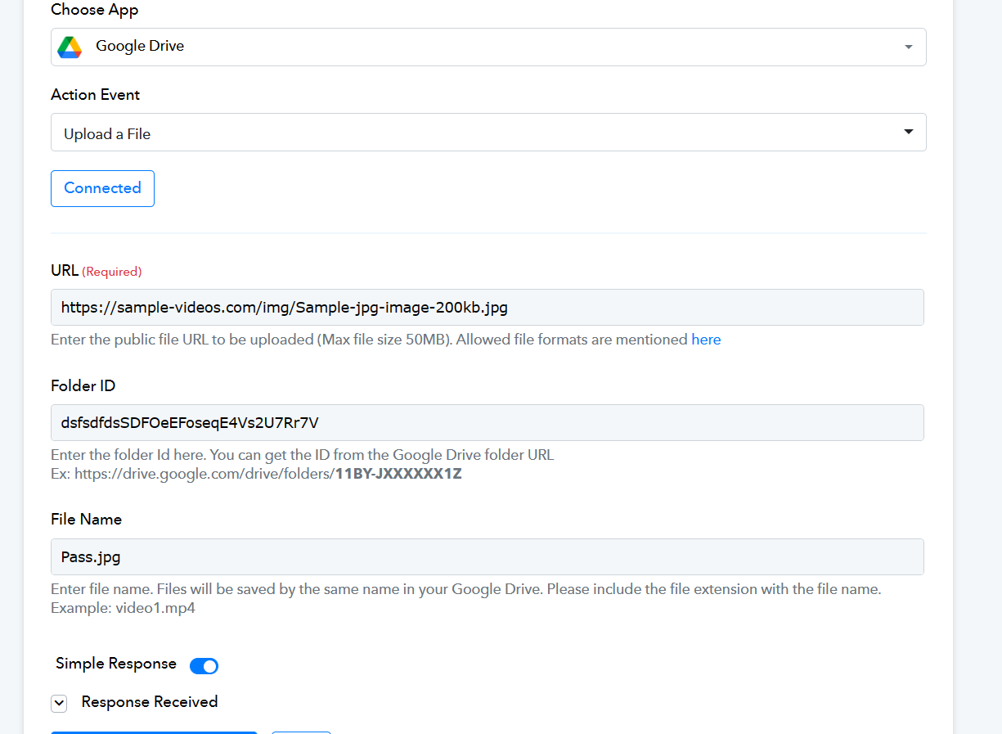Open the Choose App dropdown
The width and height of the screenshot is (1002, 734).
pyautogui.click(x=488, y=47)
